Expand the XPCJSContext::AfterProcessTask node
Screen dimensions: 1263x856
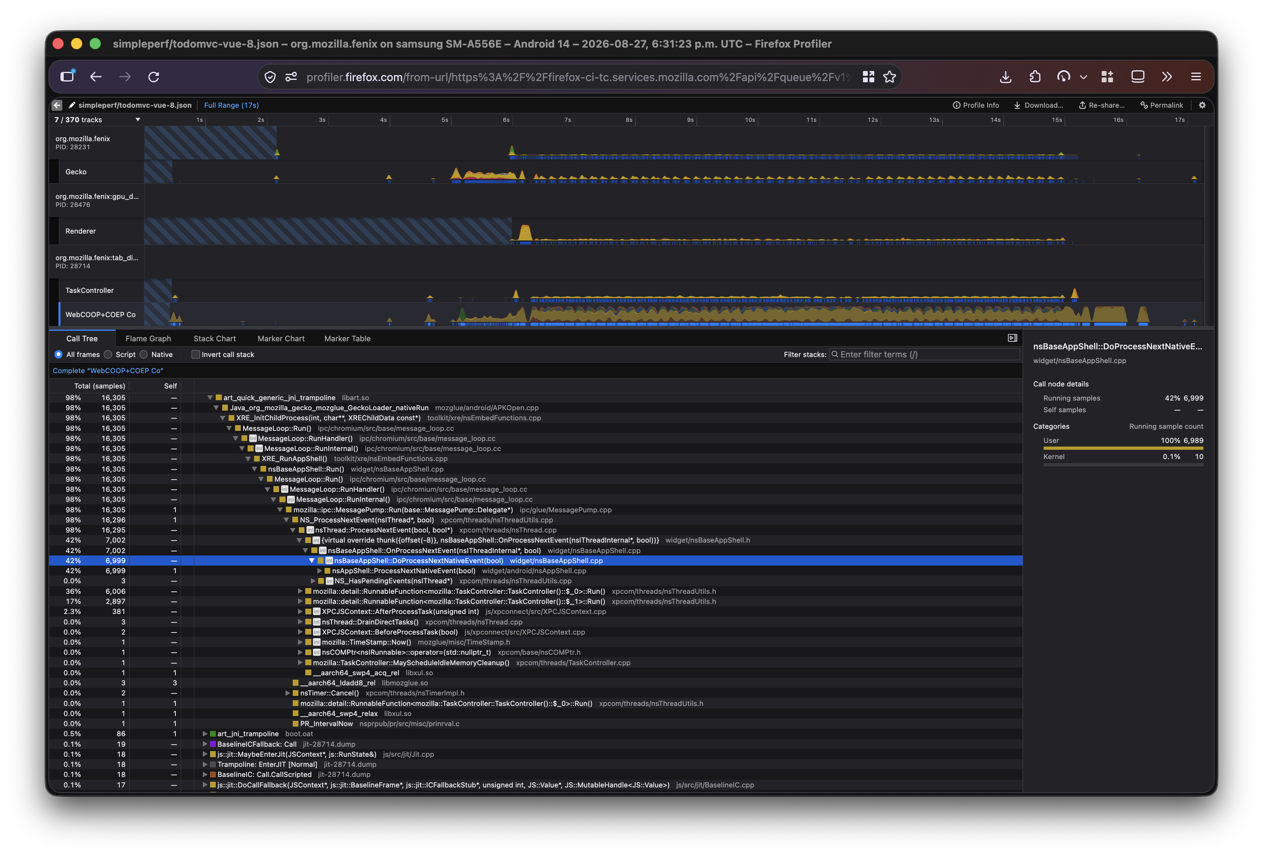click(300, 612)
